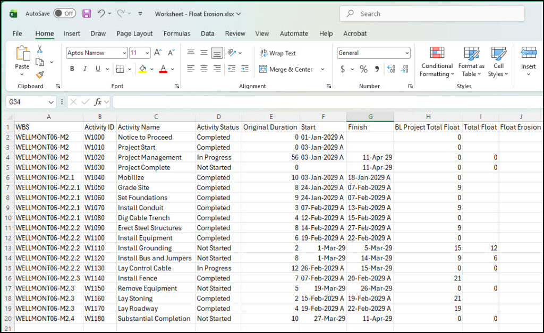Screen dimensions: 544x333
Task: Click Merge & Center button
Action: 286,69
